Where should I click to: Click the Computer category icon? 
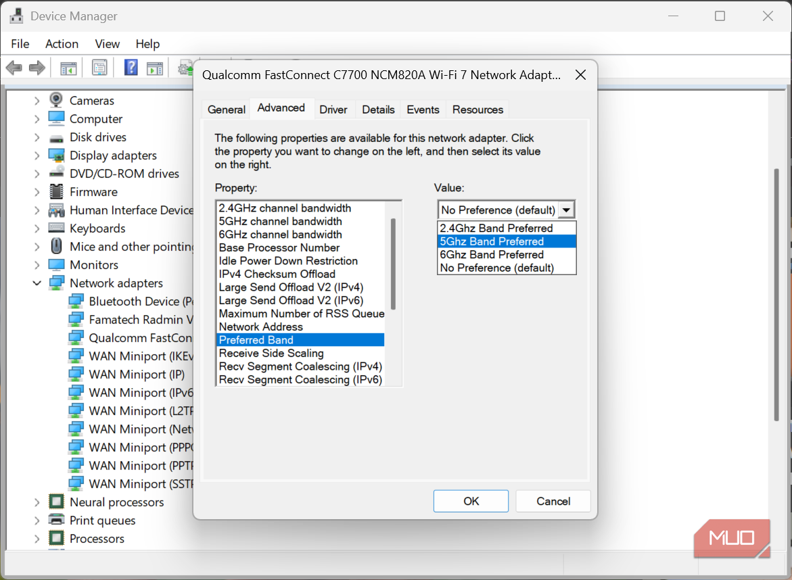[x=56, y=118]
